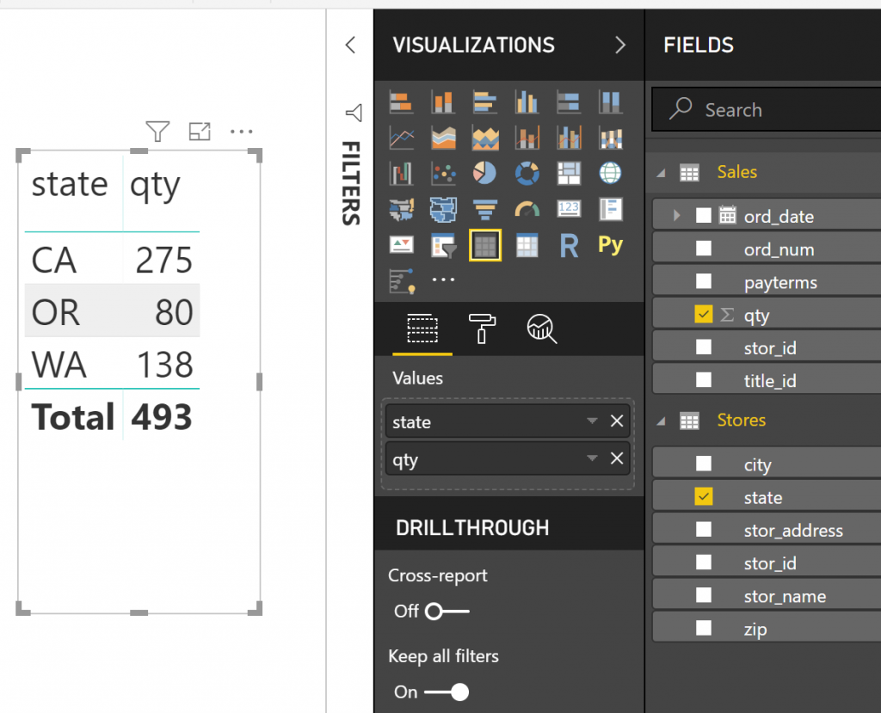This screenshot has width=881, height=713.
Task: Open dropdown arrow on state value field
Action: pyautogui.click(x=592, y=421)
